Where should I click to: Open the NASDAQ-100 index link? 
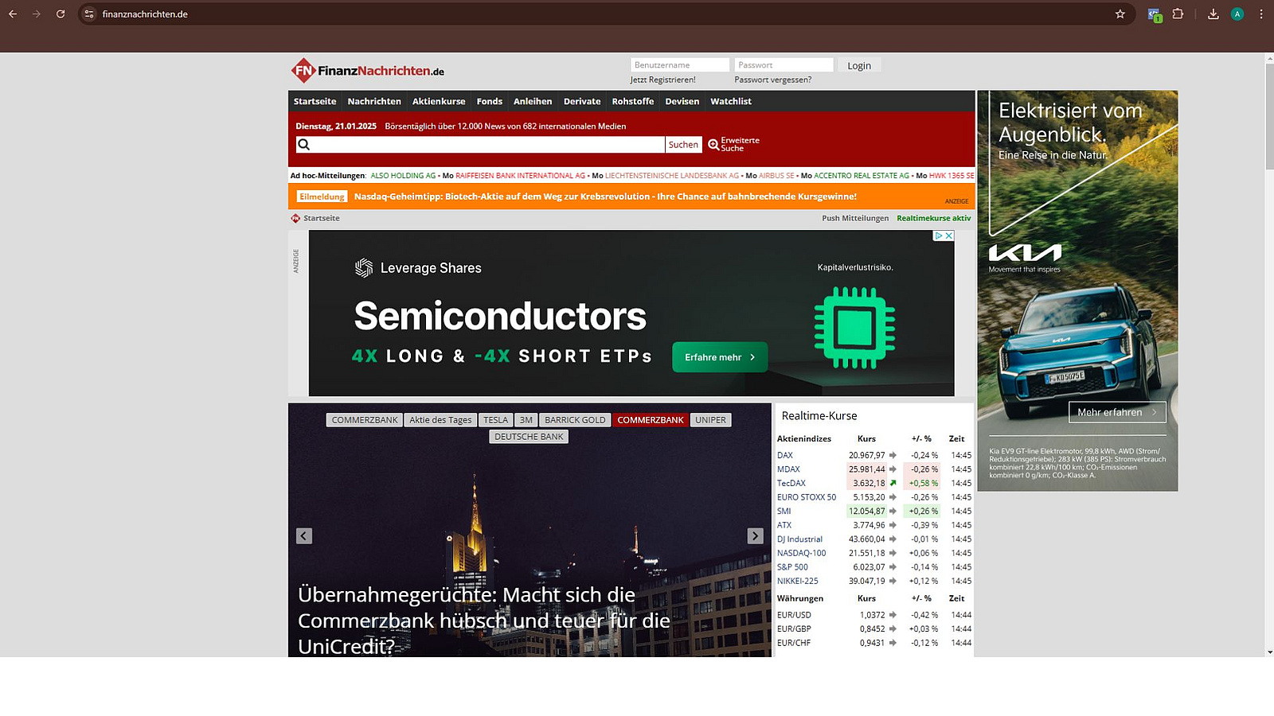point(802,553)
